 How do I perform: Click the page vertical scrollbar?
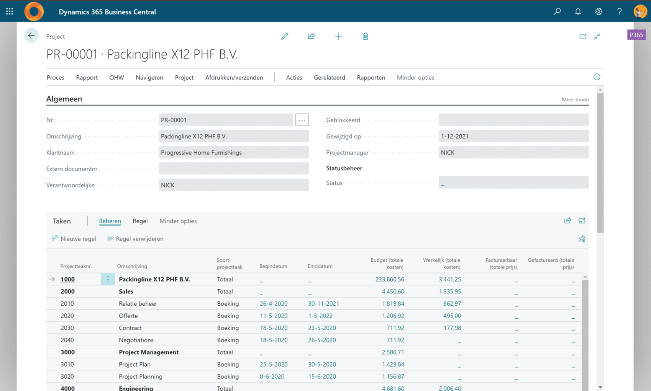coord(600,163)
